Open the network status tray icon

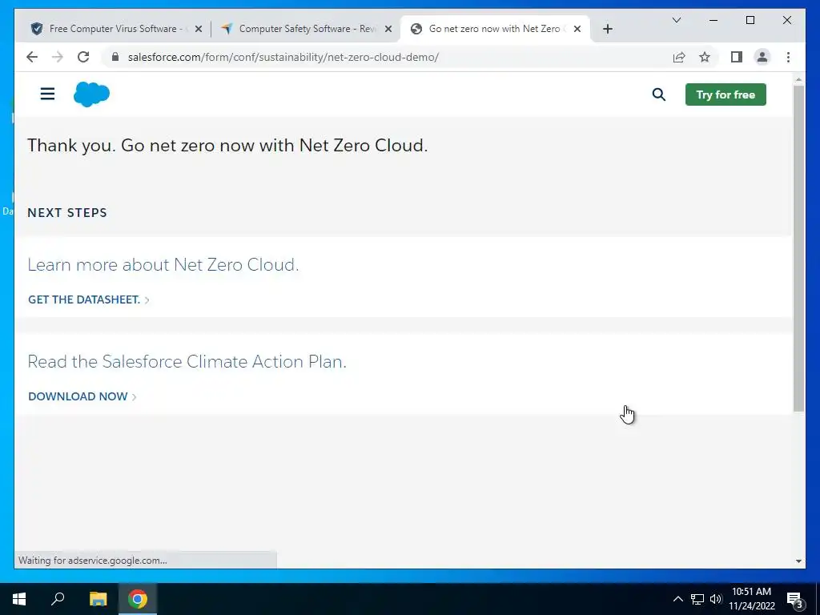coord(697,599)
